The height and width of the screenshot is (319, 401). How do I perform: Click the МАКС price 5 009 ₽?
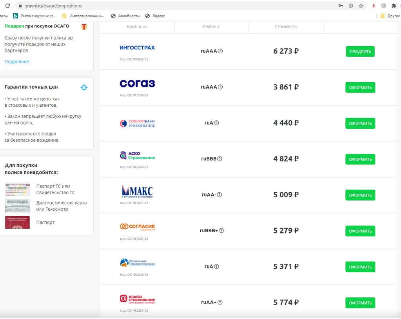click(x=286, y=195)
